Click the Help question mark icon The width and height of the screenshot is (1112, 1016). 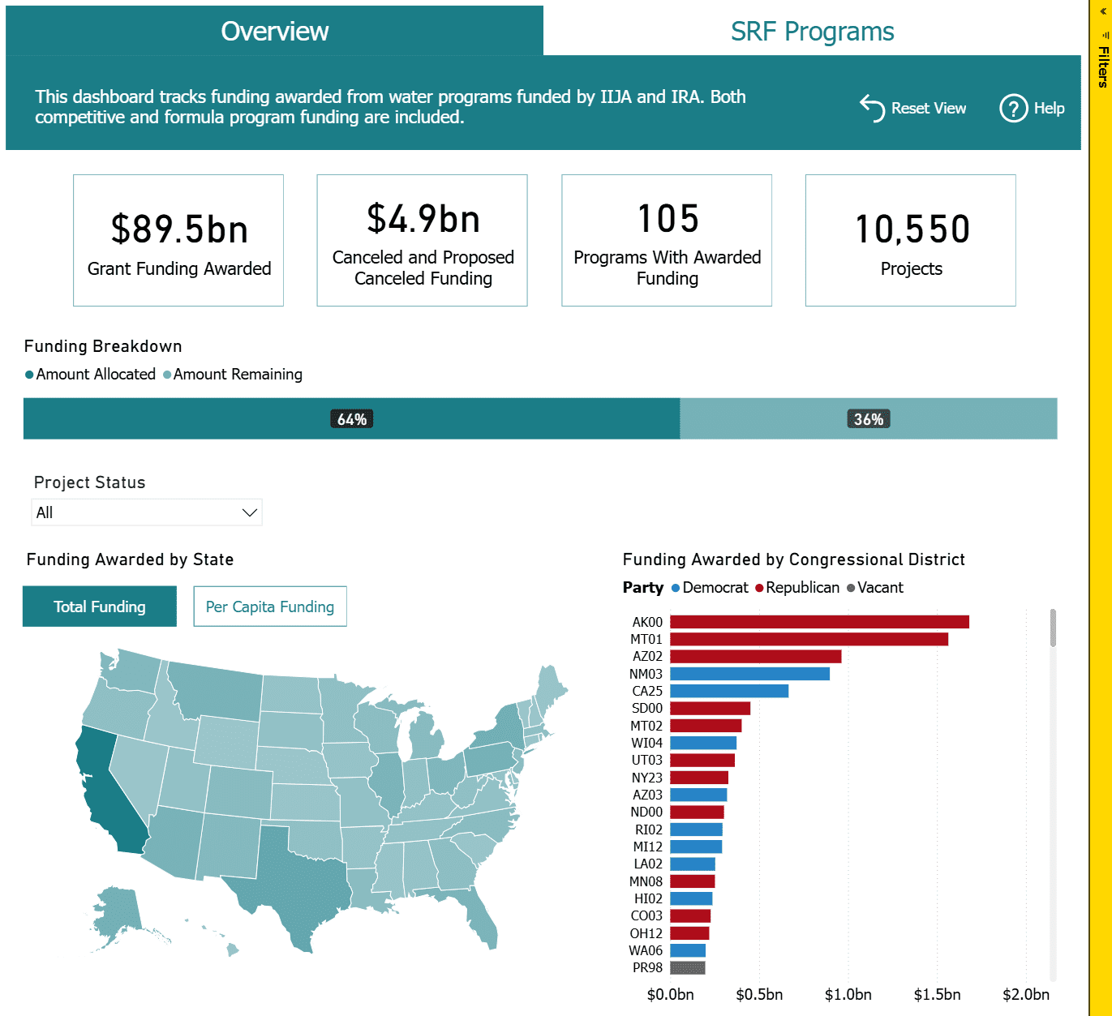(1013, 108)
